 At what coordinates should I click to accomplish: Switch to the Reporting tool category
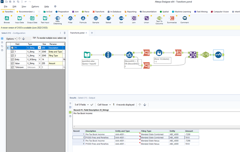(x=130, y=12)
